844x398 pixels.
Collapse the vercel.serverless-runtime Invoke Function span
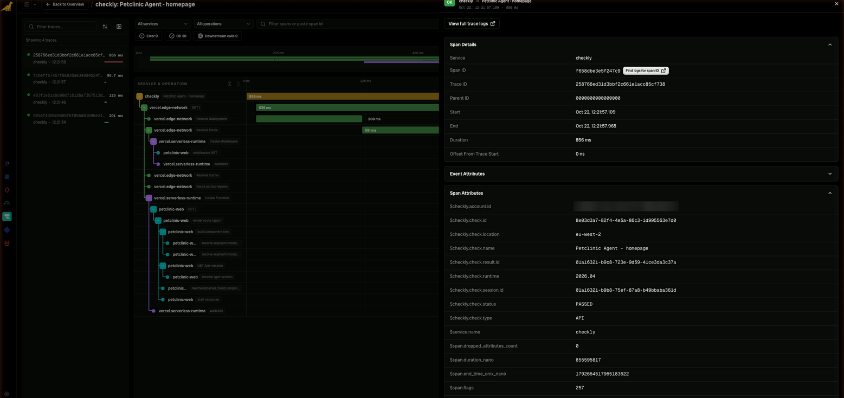coord(149,198)
